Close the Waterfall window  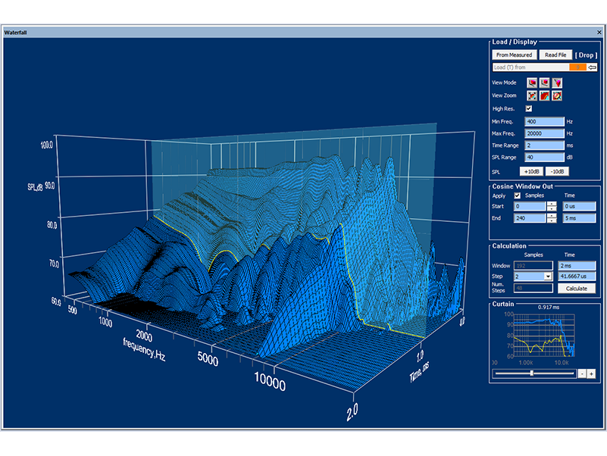(x=599, y=33)
